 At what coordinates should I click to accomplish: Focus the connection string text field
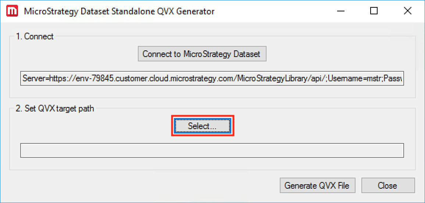pyautogui.click(x=212, y=78)
